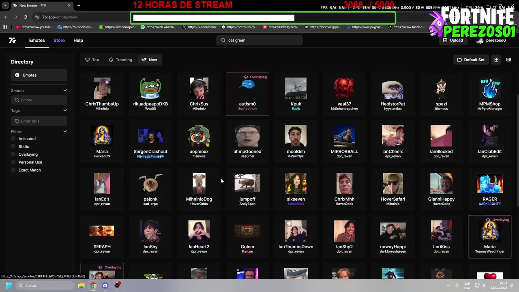Open the tab search dropdown arrow

click(x=5, y=5)
